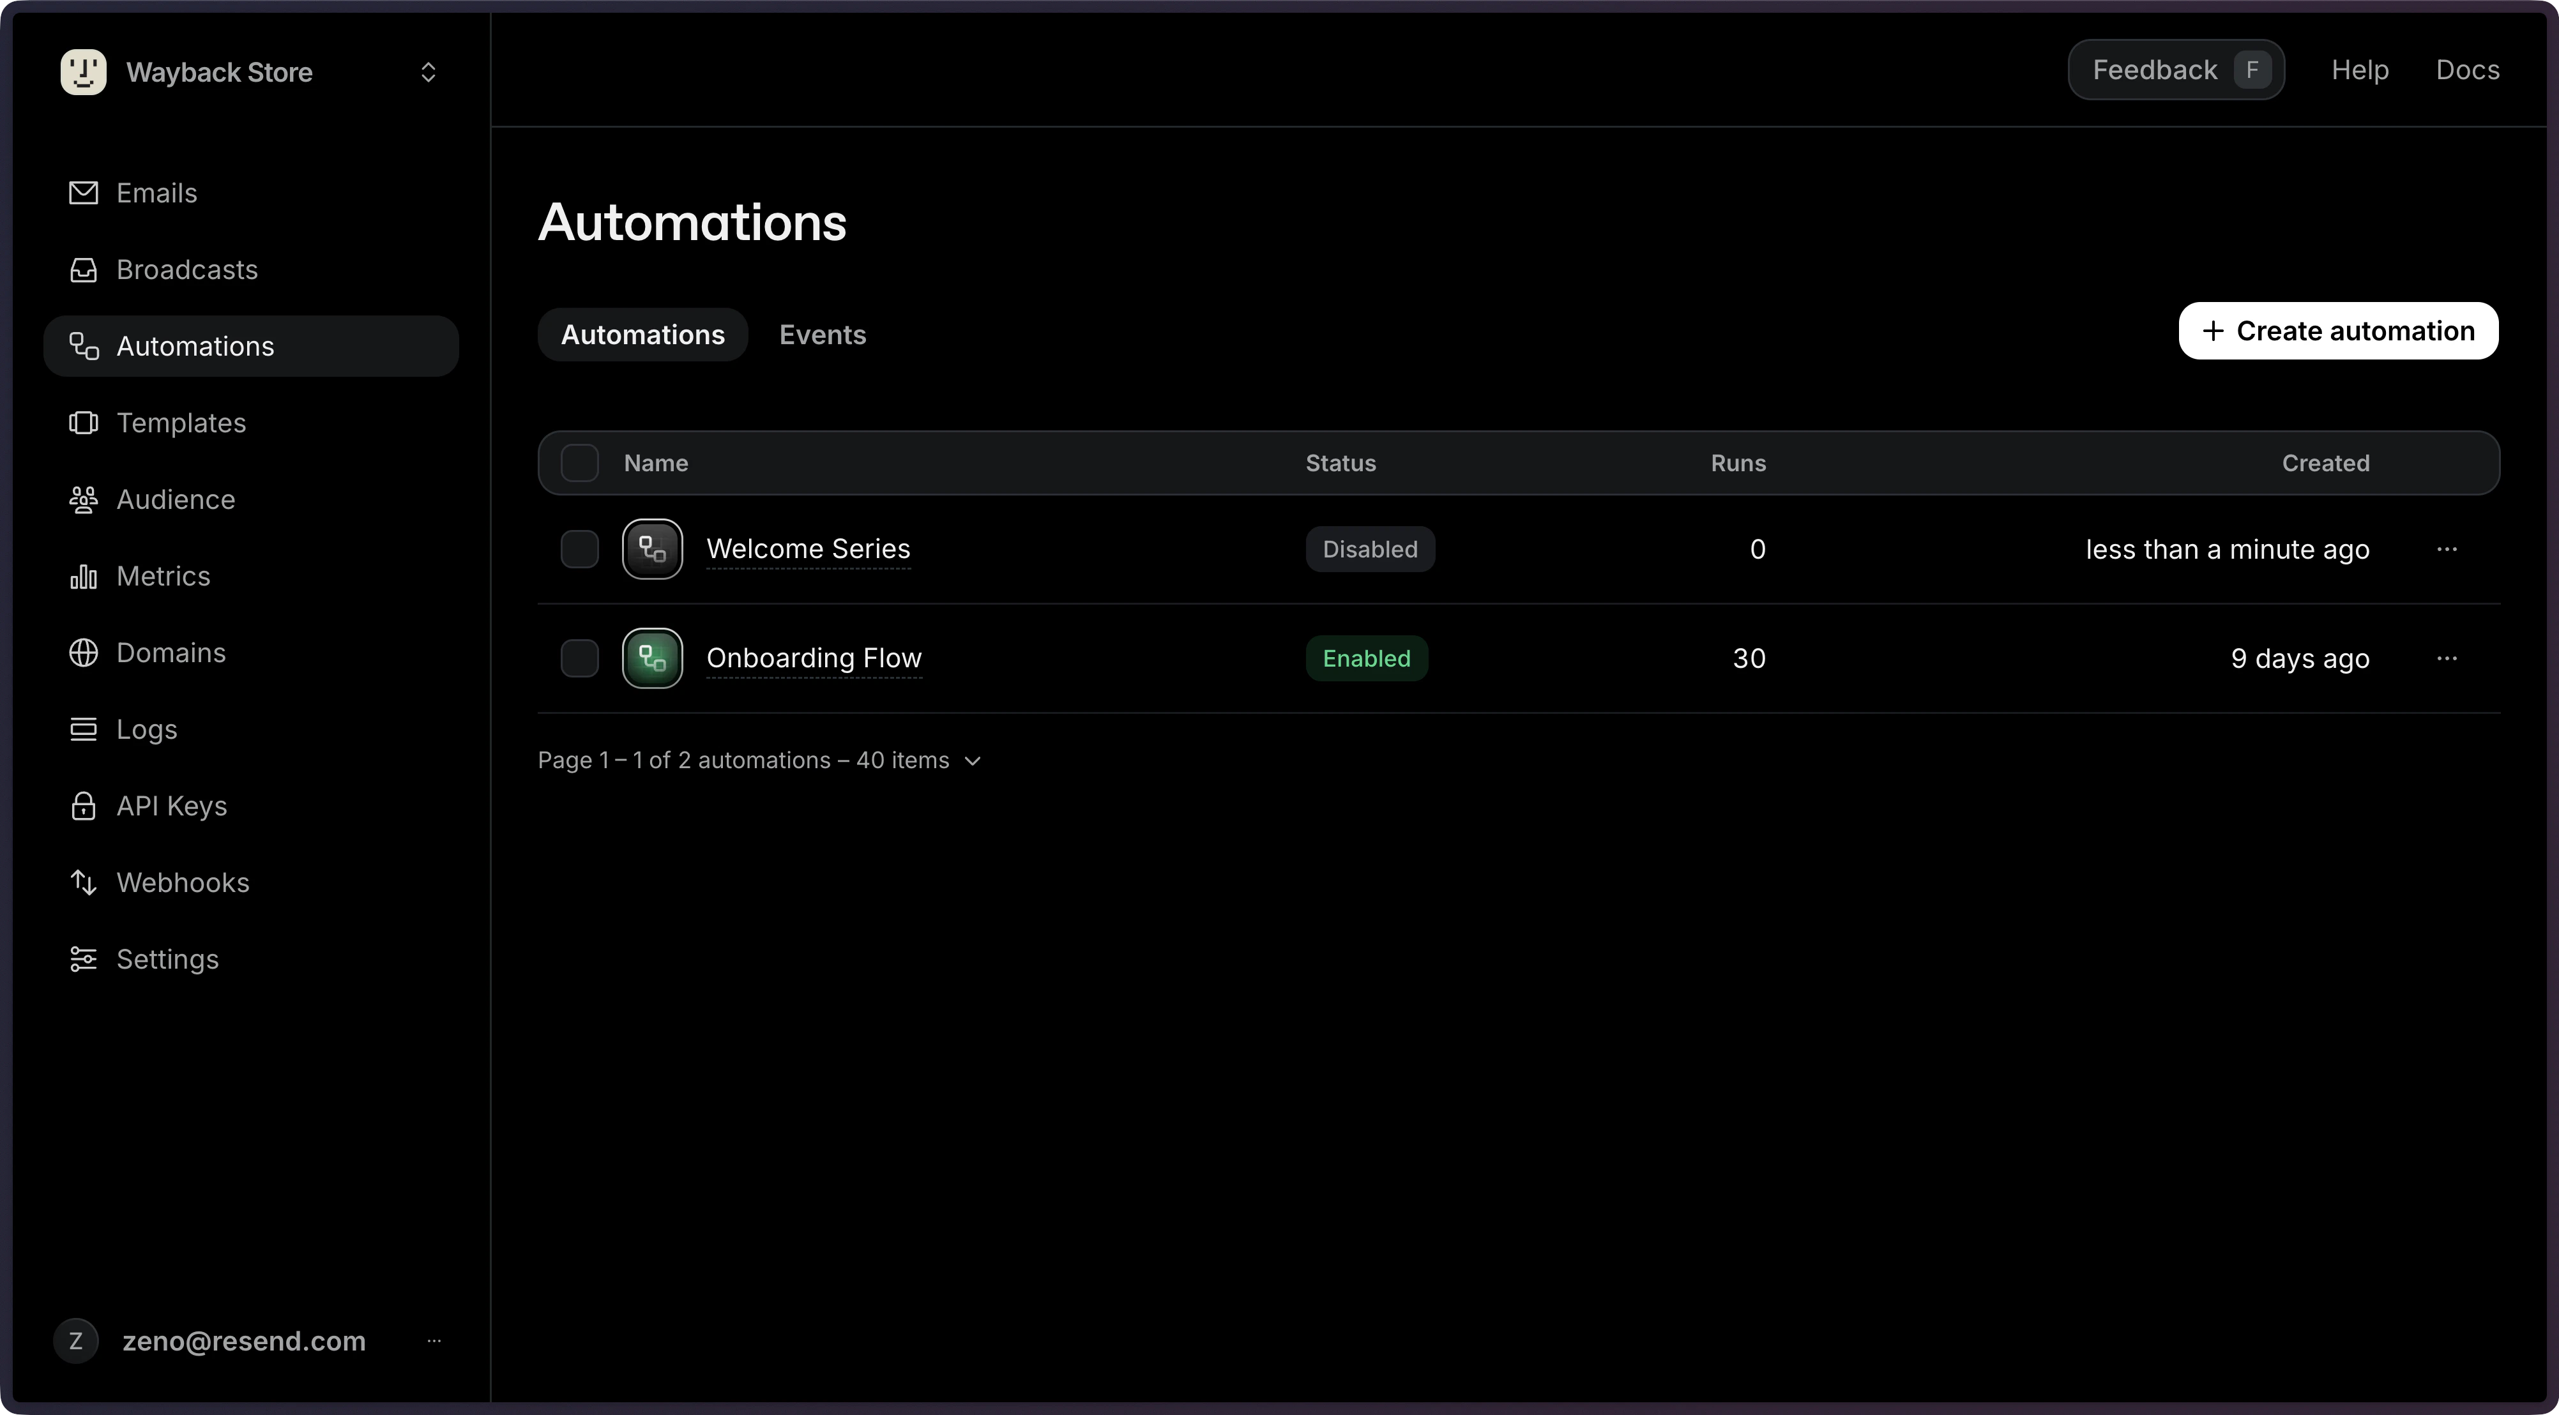This screenshot has width=2559, height=1415.
Task: Open the account menu next to zeno@resend.com
Action: point(434,1340)
